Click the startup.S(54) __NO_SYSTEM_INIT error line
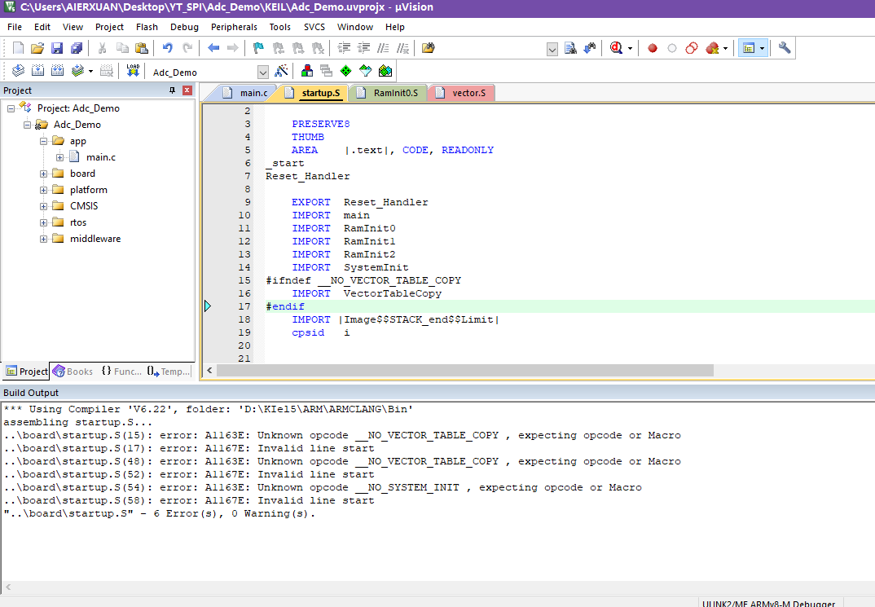Screen dimensions: 875x607 point(323,487)
